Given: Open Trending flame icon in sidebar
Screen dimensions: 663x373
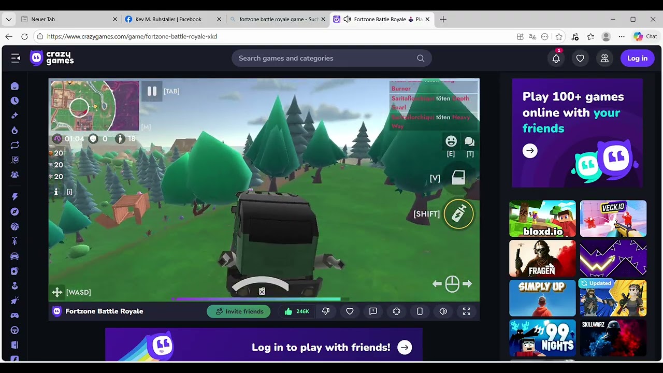Looking at the screenshot, I should pyautogui.click(x=15, y=131).
